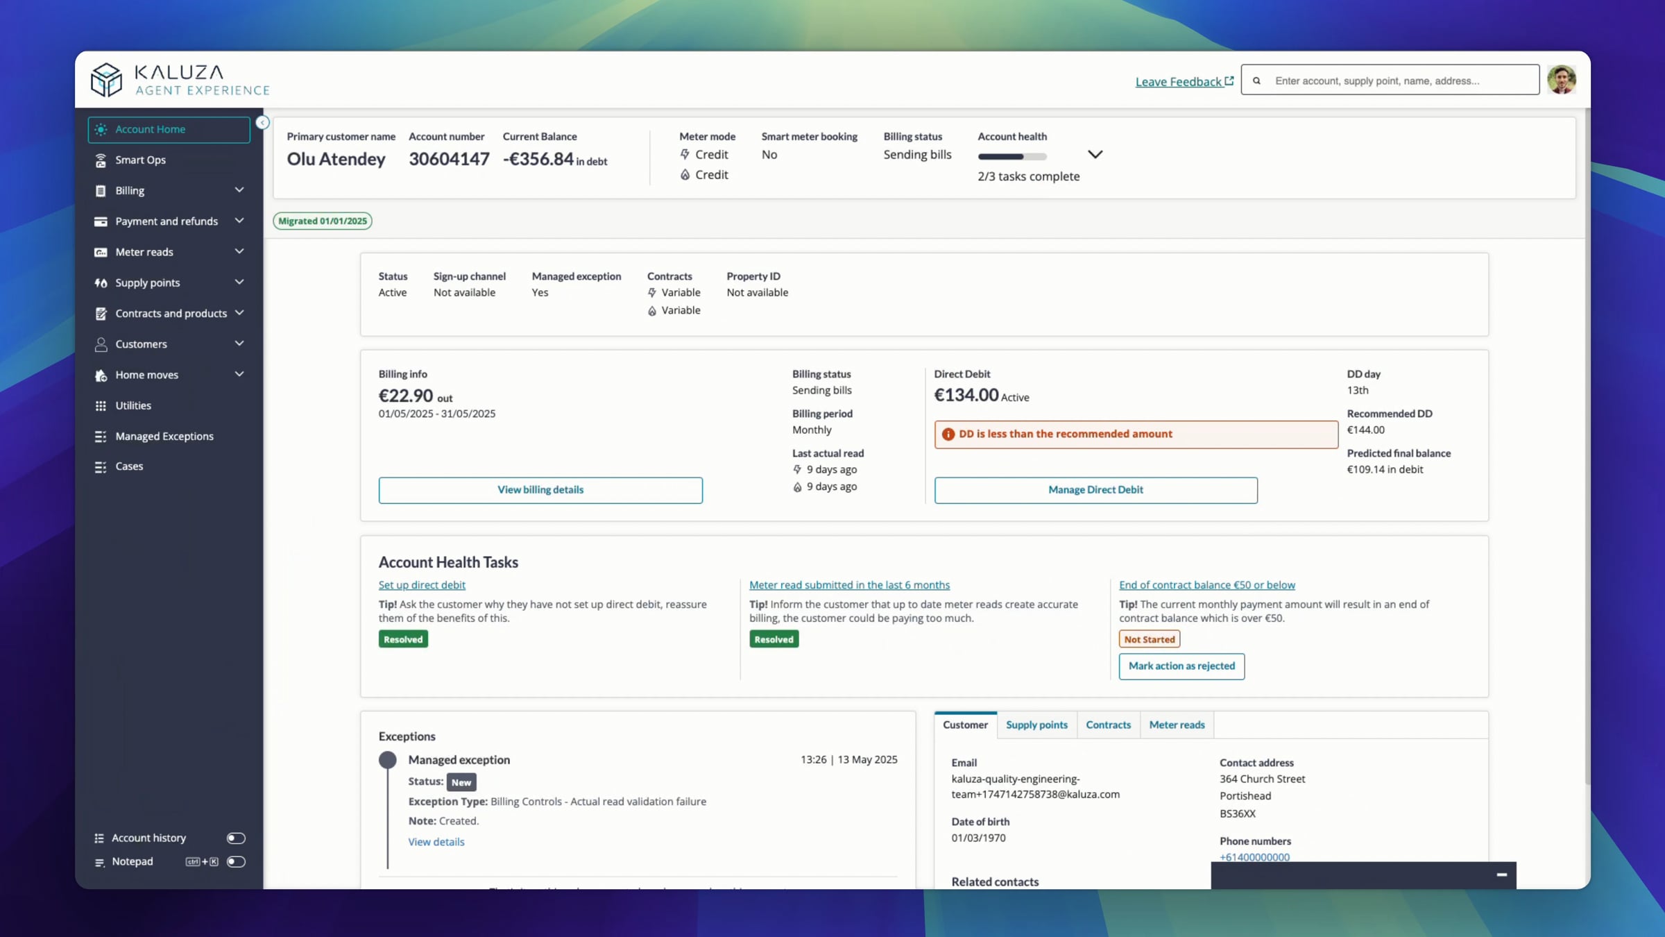Expand the Account health chevron
Screen dimensions: 1665x937
1095,155
